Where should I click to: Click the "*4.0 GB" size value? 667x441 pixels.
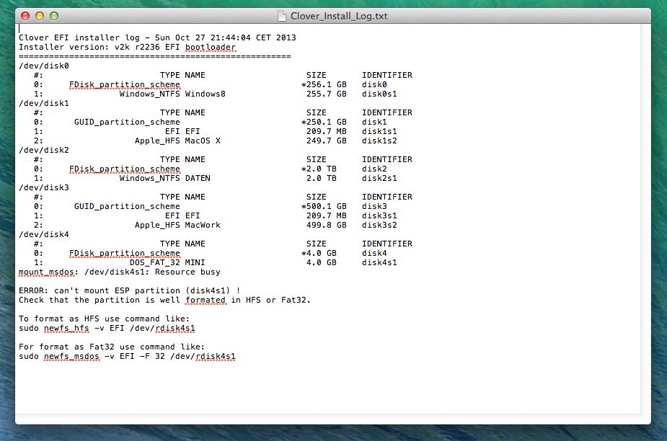(319, 253)
